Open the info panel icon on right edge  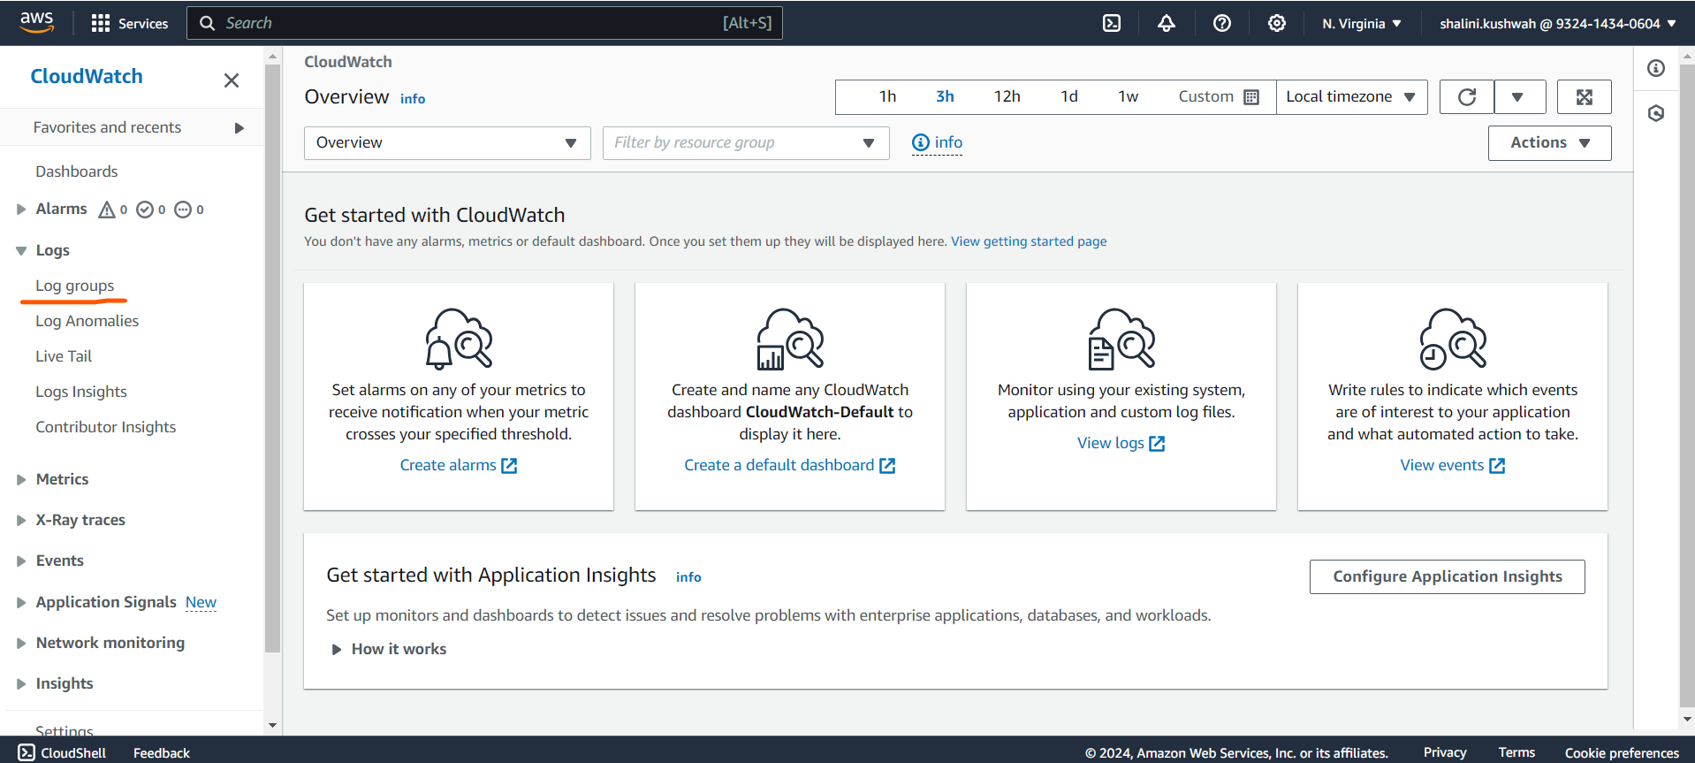1656,68
